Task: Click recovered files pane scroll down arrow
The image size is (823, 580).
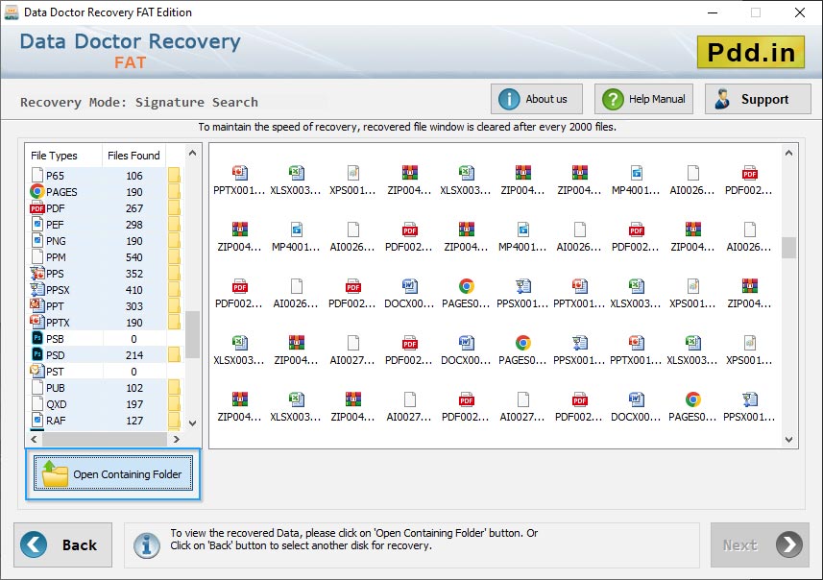Action: (788, 440)
